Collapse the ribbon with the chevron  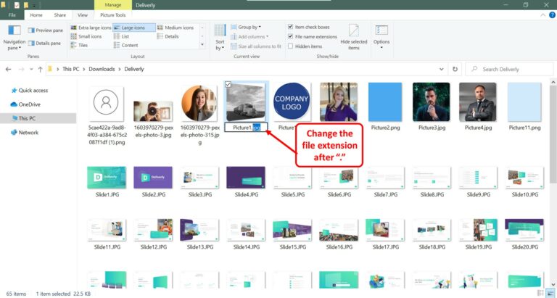point(542,15)
